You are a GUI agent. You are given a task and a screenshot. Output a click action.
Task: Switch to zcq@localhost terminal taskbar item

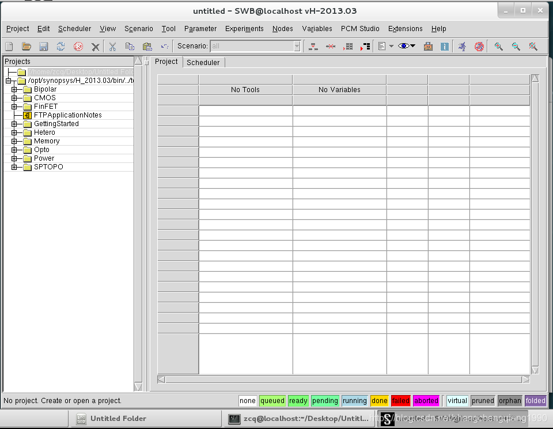coord(298,419)
